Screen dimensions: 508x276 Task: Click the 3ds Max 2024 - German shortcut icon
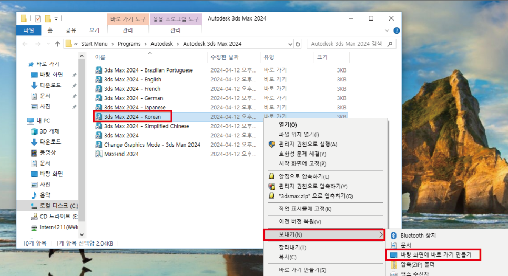point(99,98)
